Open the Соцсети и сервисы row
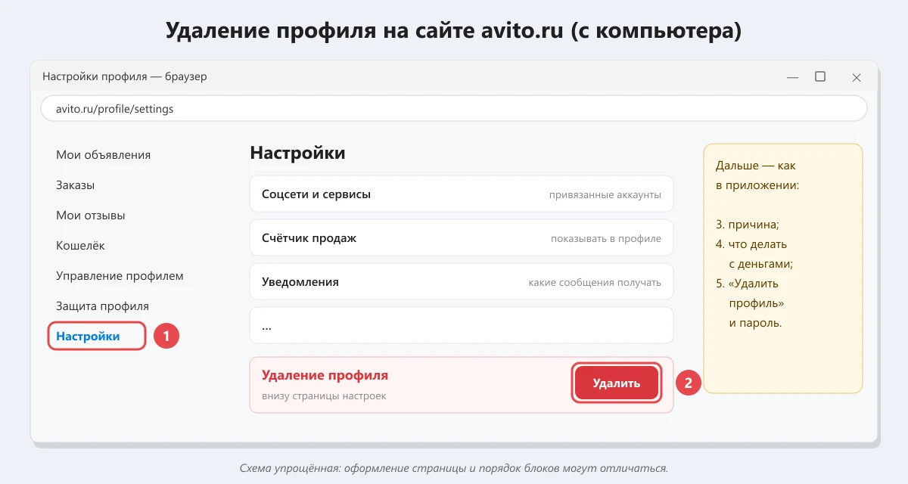The height and width of the screenshot is (484, 908). 462,194
